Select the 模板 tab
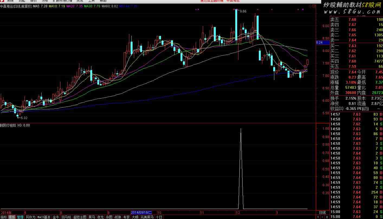The width and height of the screenshot is (383, 219). pos(12,217)
